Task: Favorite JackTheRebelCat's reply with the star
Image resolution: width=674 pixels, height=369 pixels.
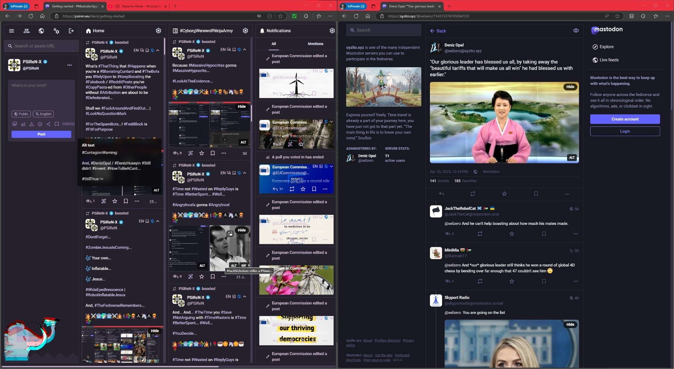Action: (x=512, y=234)
